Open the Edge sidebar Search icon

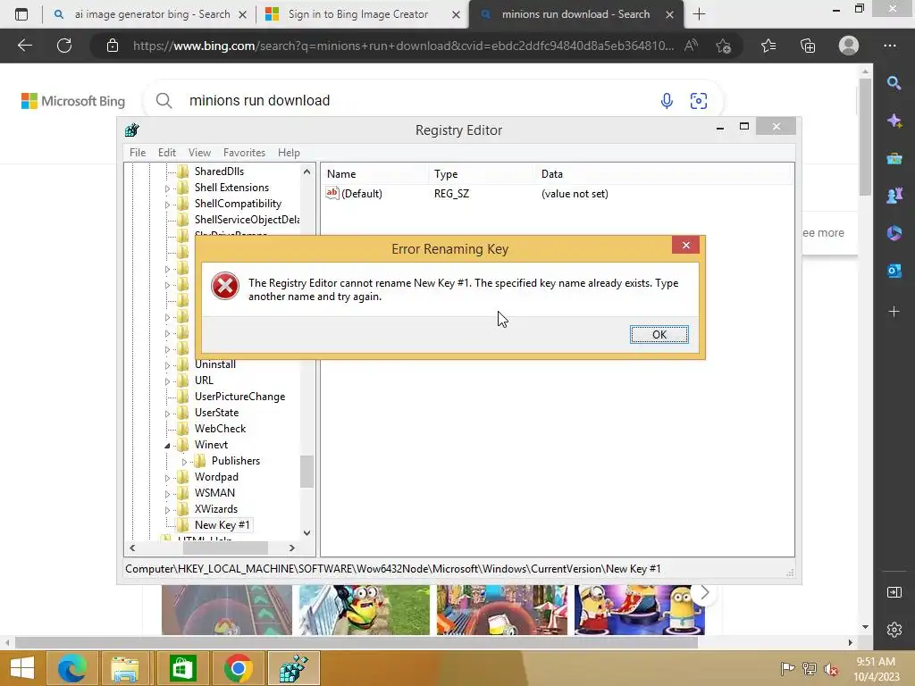click(x=894, y=83)
